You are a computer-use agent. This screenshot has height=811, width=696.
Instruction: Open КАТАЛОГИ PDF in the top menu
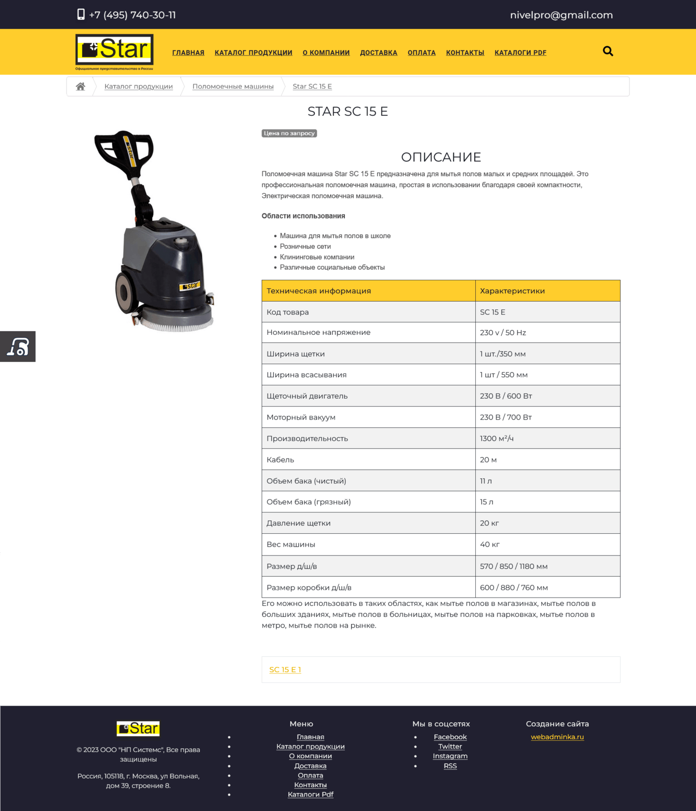coord(520,52)
